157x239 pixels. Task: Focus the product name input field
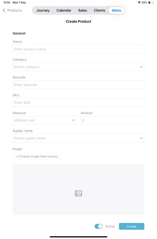click(x=79, y=49)
